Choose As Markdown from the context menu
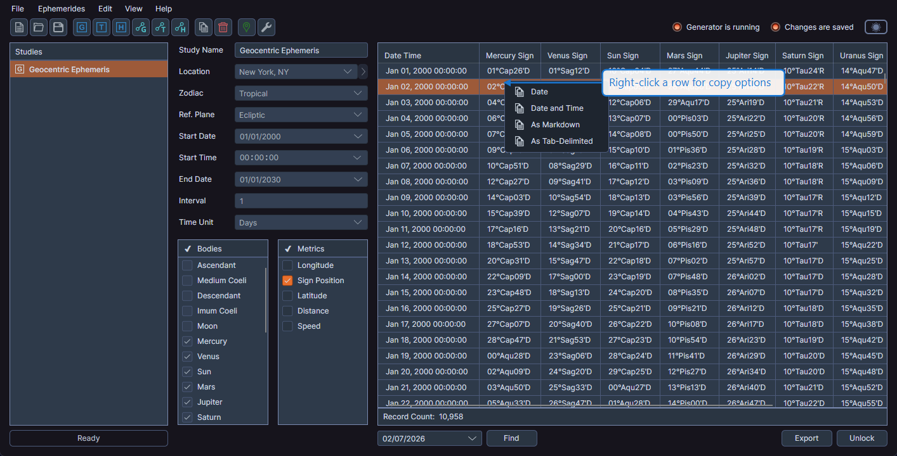The height and width of the screenshot is (456, 897). coord(556,125)
